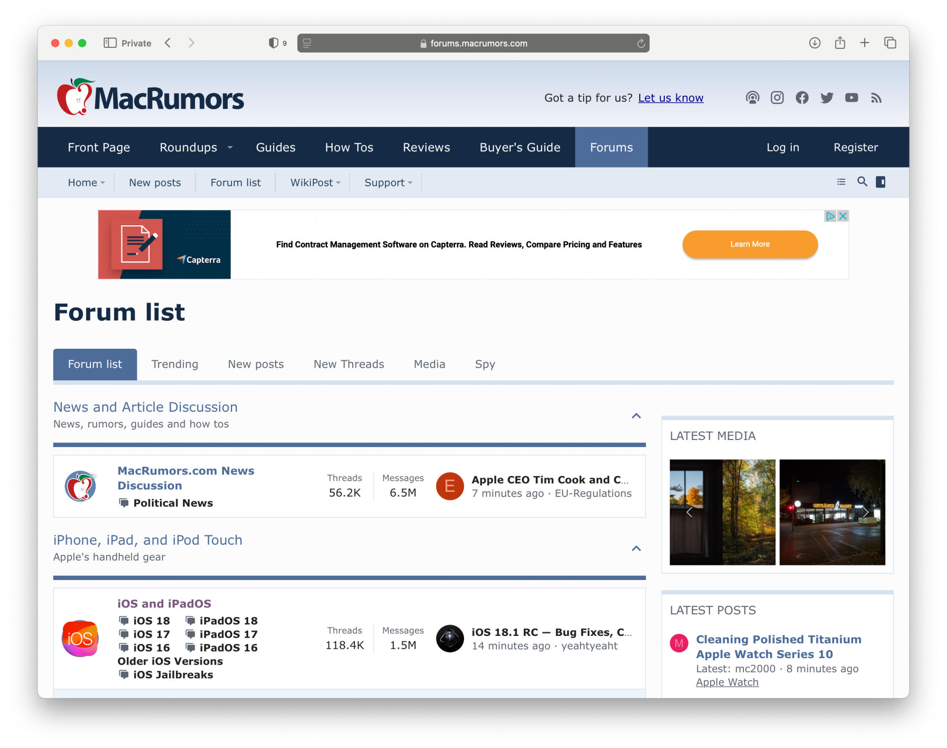Viewport: 947px width, 748px height.
Task: Open a new browser tab
Action: tap(865, 43)
